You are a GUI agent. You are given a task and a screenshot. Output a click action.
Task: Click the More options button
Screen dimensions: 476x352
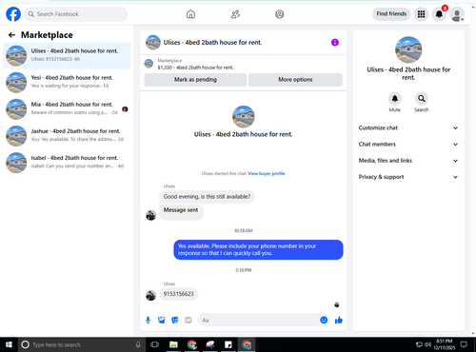click(295, 80)
